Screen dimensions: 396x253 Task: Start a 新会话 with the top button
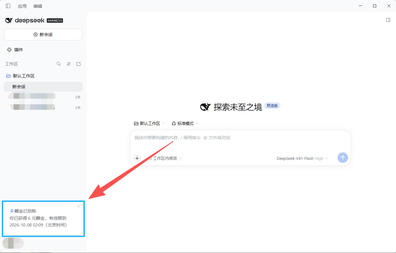(x=43, y=34)
